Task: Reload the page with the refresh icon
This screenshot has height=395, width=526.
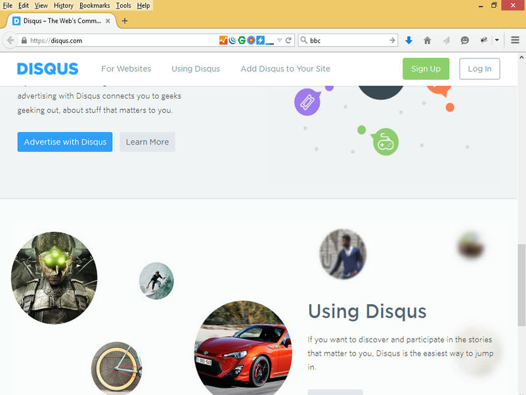Action: click(288, 40)
